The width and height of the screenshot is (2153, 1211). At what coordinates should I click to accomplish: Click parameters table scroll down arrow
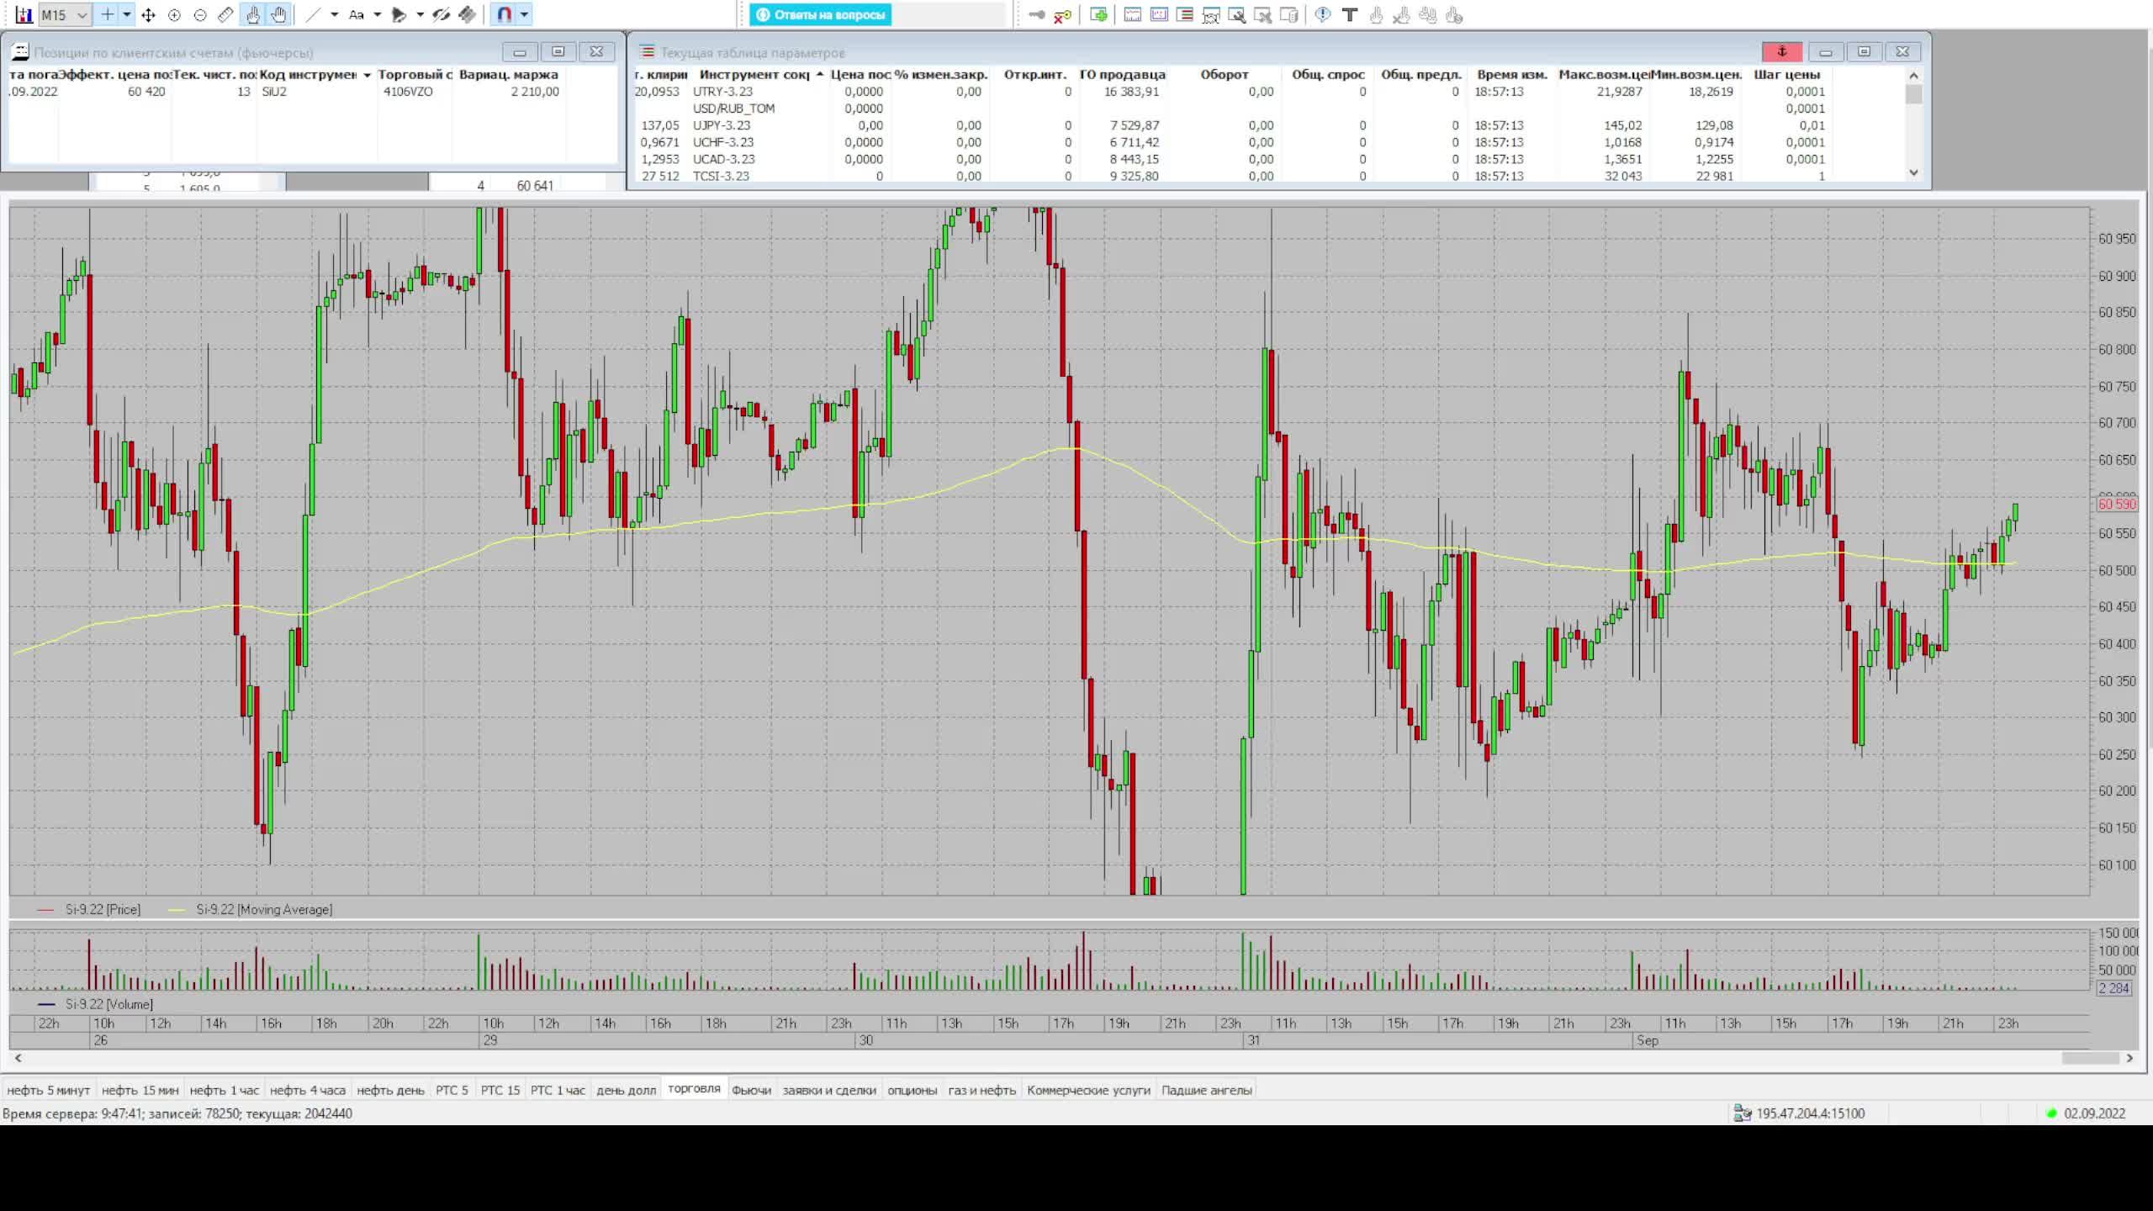(1913, 172)
